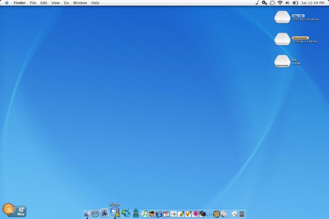Open the Trash in the Dock

(242, 214)
